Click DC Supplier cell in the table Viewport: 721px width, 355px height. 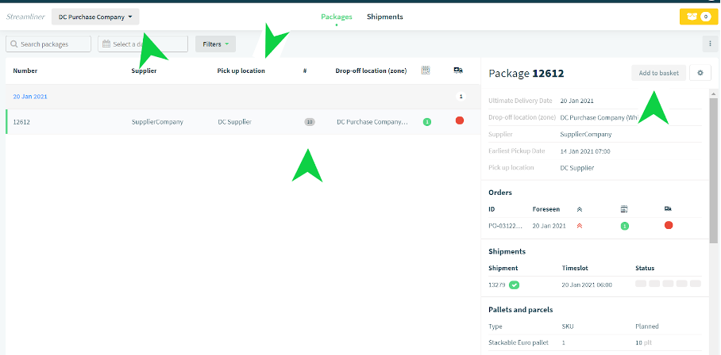pos(235,122)
